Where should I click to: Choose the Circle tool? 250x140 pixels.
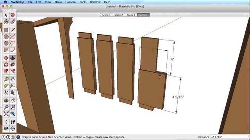point(6,37)
